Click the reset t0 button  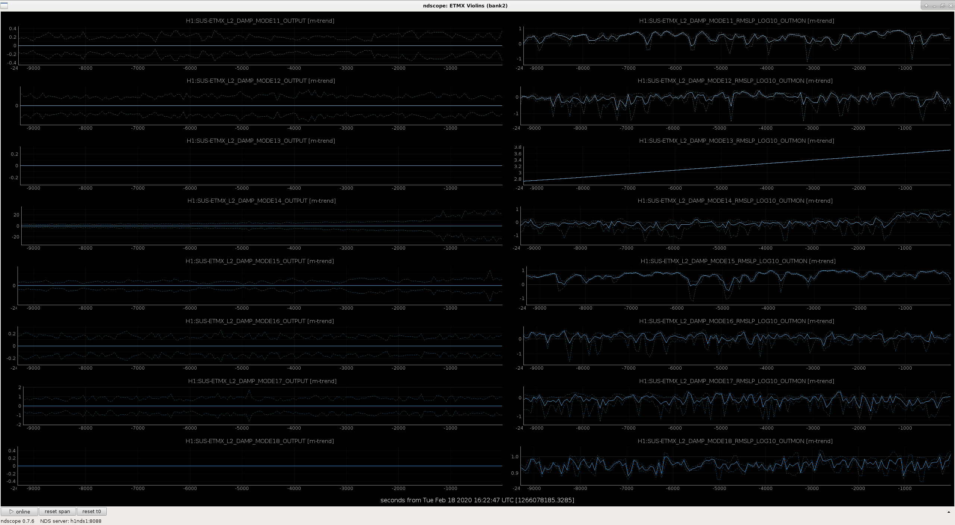(92, 512)
